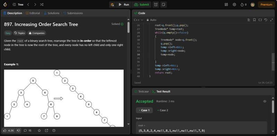Open the notes sticky icon
The width and height of the screenshot is (277, 136).
coord(163,4)
